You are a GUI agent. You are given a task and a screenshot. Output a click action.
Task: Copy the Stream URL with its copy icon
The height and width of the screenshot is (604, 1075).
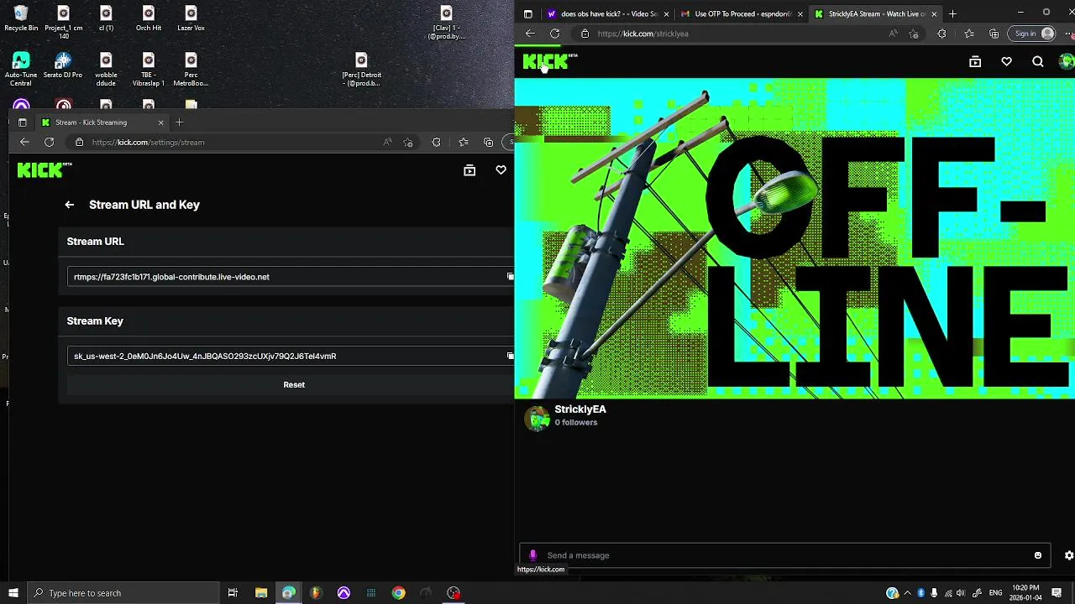510,277
